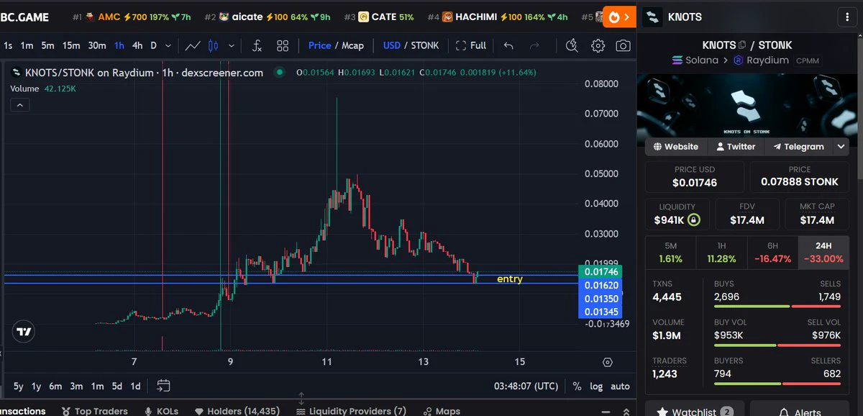Select the 24H change stat
Image resolution: width=863 pixels, height=416 pixels.
[x=823, y=252]
